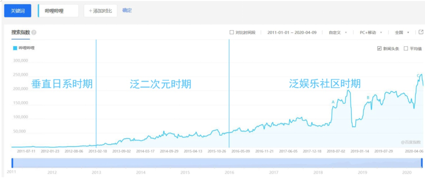
Task: Click the 添加对比 button
Action: (x=101, y=11)
